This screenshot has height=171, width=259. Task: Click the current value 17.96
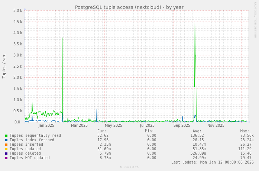[x=103, y=140]
